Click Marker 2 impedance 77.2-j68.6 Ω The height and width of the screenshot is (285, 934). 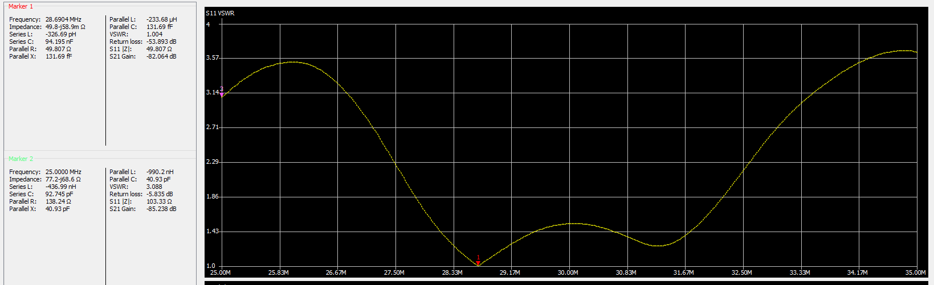[x=63, y=179]
